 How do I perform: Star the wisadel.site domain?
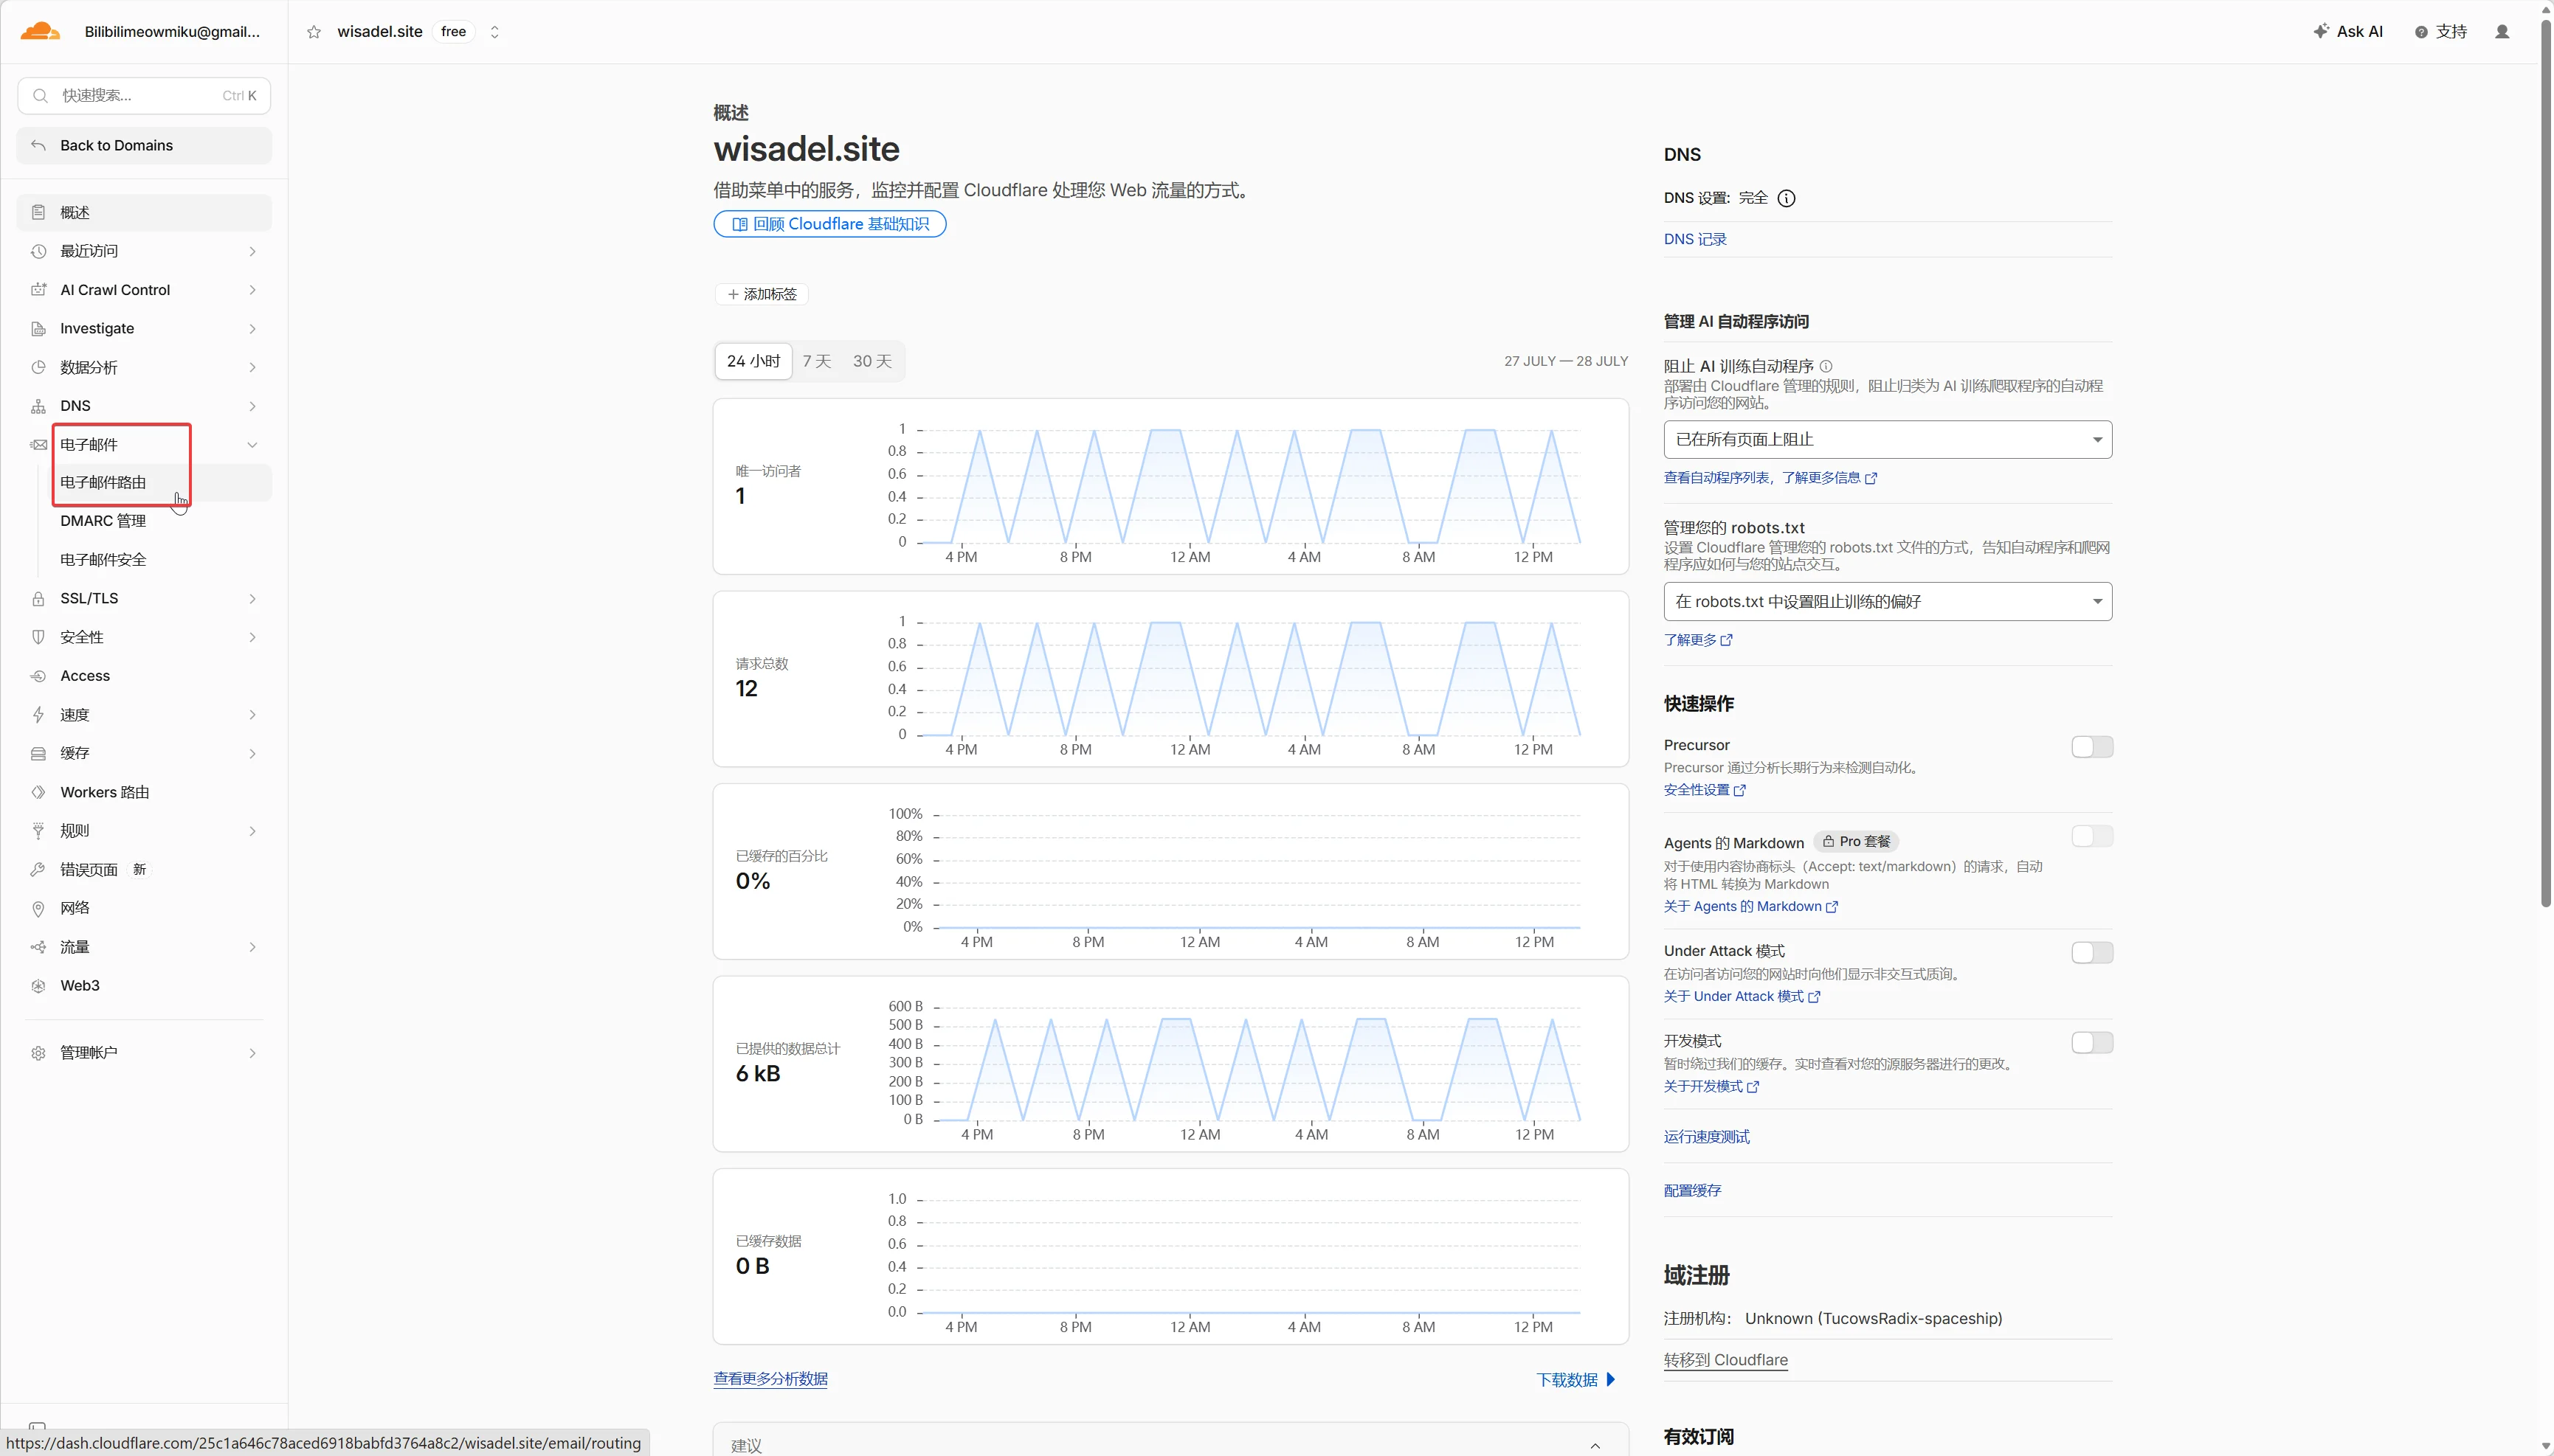(314, 32)
